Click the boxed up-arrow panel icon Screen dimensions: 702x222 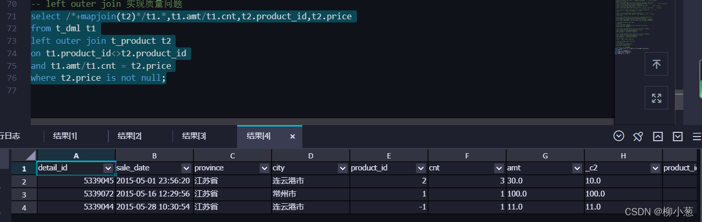pyautogui.click(x=658, y=137)
